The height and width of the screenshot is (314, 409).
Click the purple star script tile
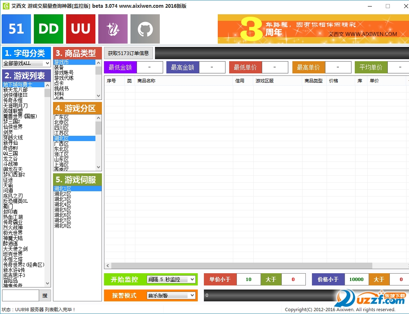pos(113,29)
